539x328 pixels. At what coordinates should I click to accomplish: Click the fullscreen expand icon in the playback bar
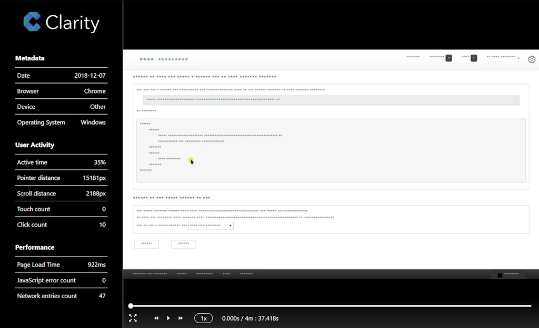tap(133, 318)
